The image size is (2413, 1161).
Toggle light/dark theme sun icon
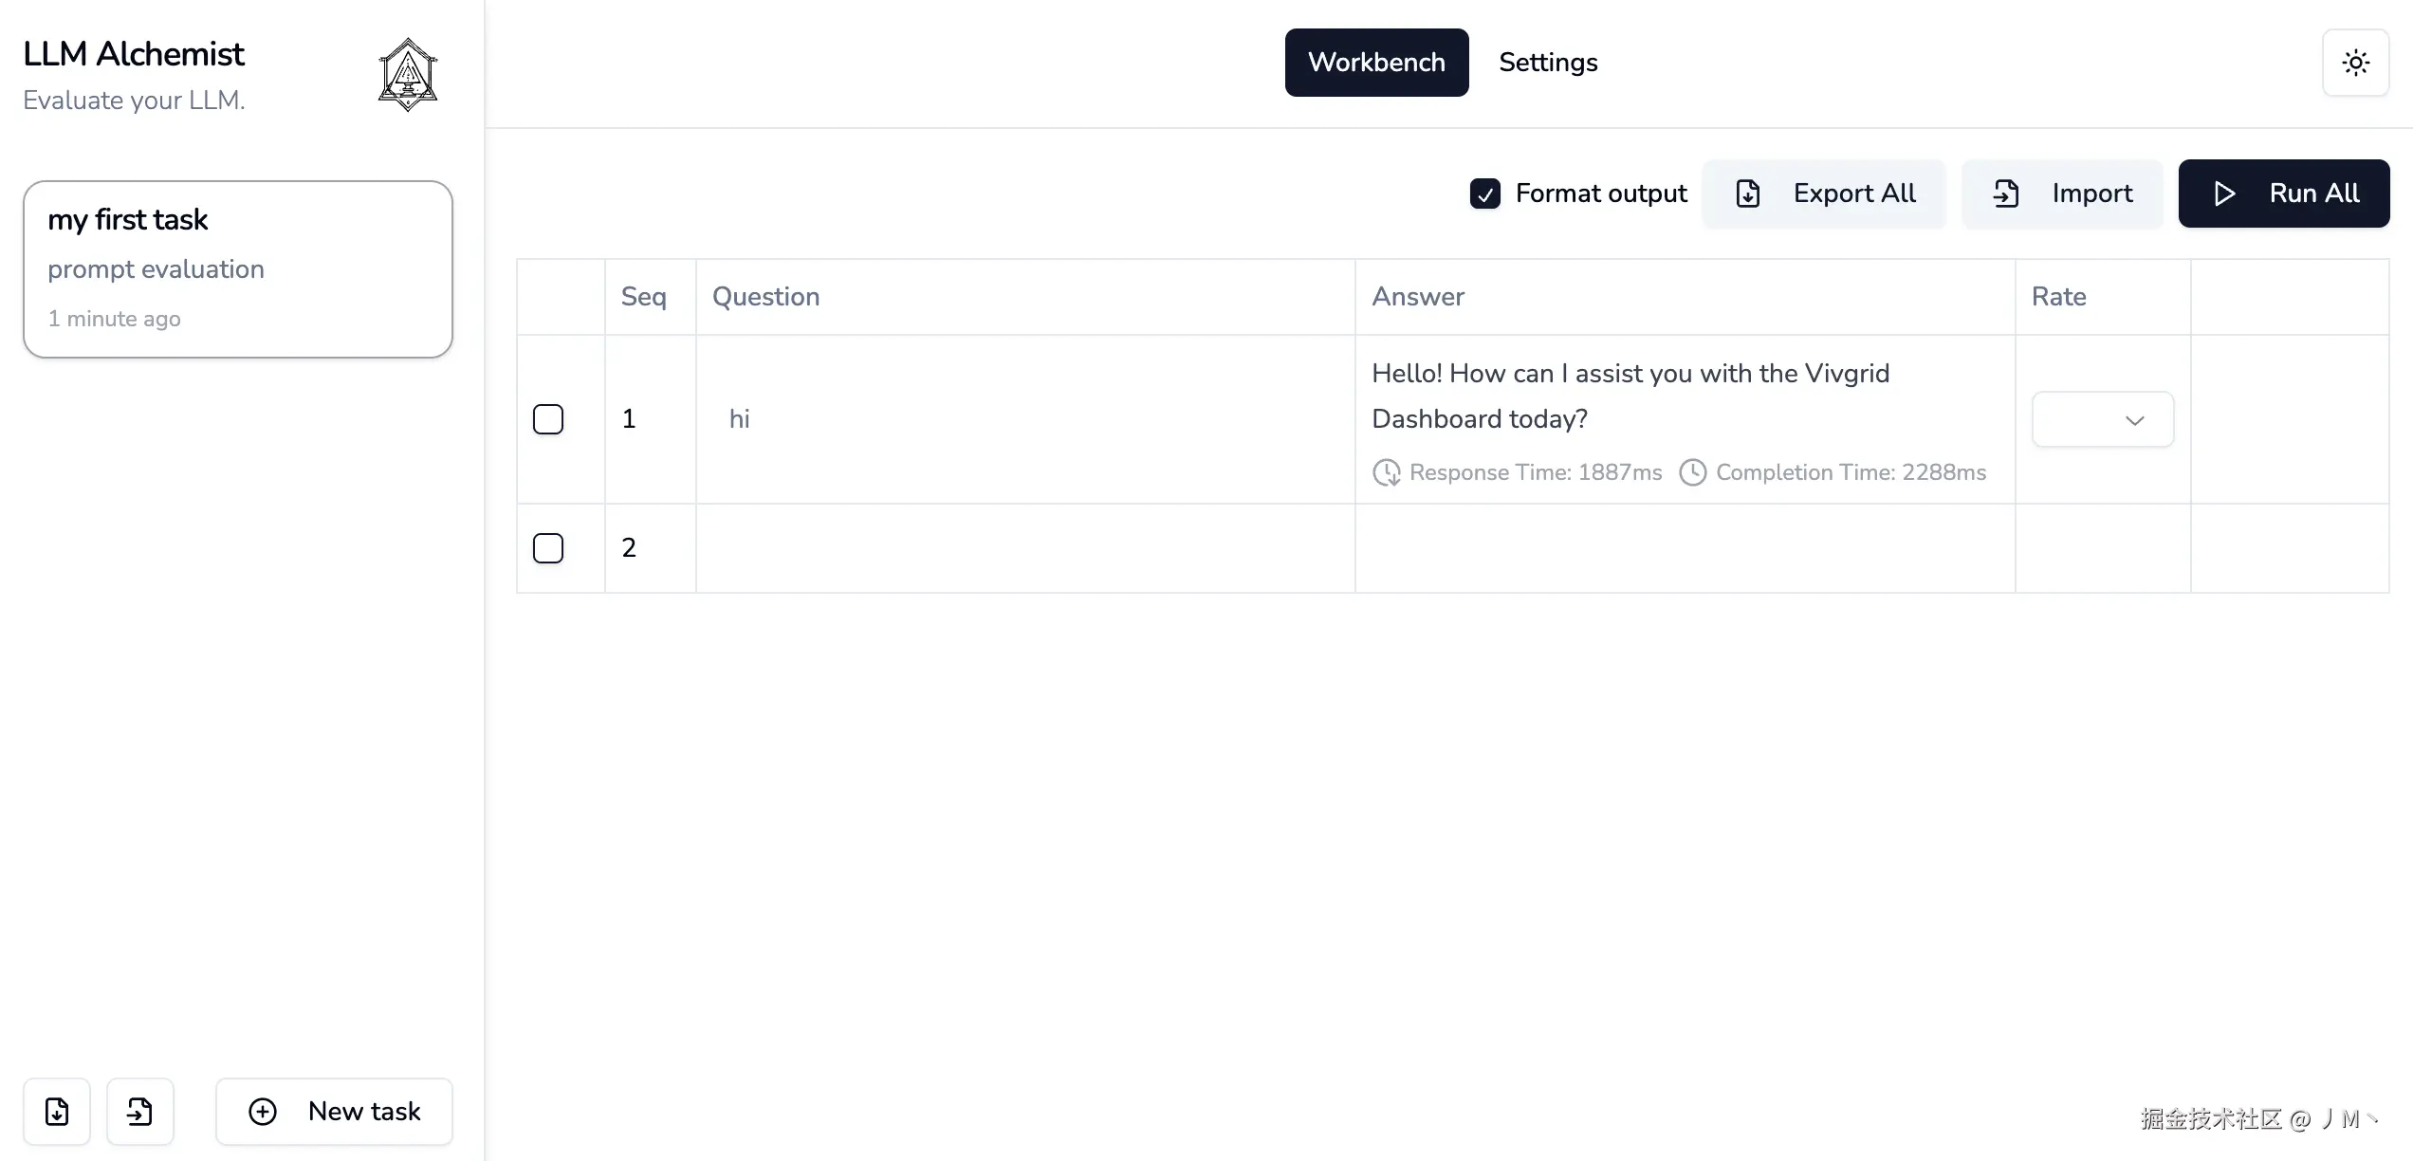[x=2355, y=63]
